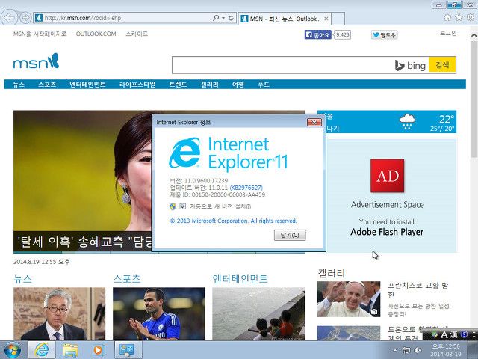Click the browser Forward arrow button
The image size is (478, 359).
[x=25, y=18]
